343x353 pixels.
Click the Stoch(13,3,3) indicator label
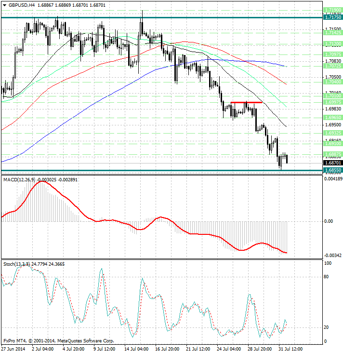coord(17,264)
